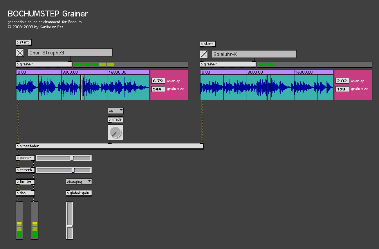This screenshot has height=249, width=379.
Task: Open the Spieluhr-K sample menu
Action: click(x=254, y=54)
